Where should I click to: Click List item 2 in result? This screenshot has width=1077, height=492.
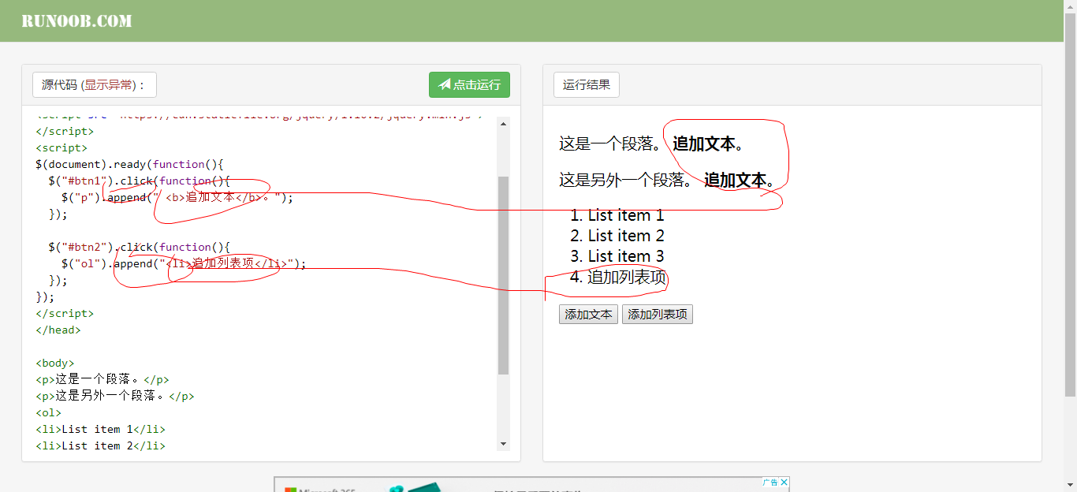point(626,236)
